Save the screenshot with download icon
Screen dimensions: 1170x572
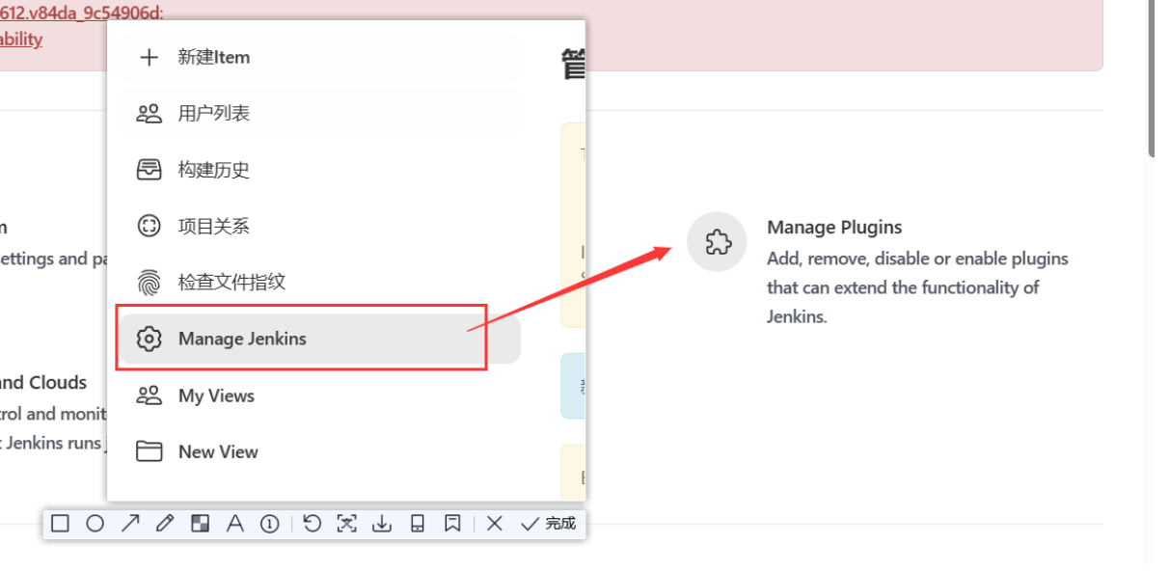tap(382, 523)
